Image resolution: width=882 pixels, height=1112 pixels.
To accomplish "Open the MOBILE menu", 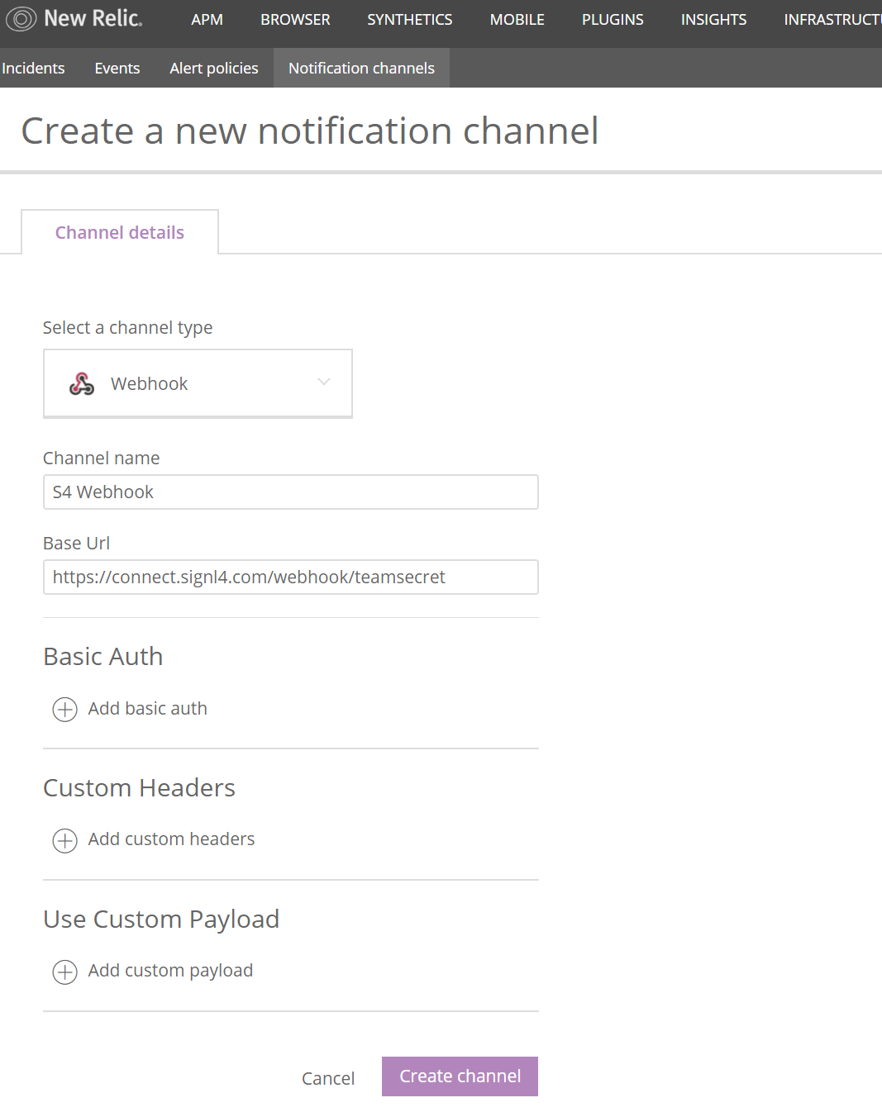I will pyautogui.click(x=517, y=20).
